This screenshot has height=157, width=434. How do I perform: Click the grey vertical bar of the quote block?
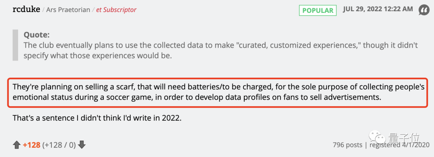(x=15, y=46)
